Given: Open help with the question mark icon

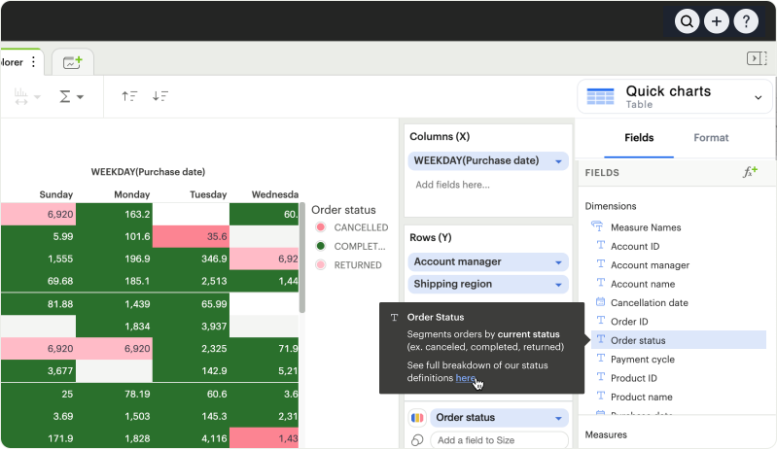Looking at the screenshot, I should pos(746,21).
